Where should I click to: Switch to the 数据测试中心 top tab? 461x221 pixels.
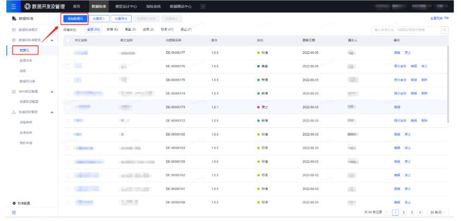tap(181, 6)
